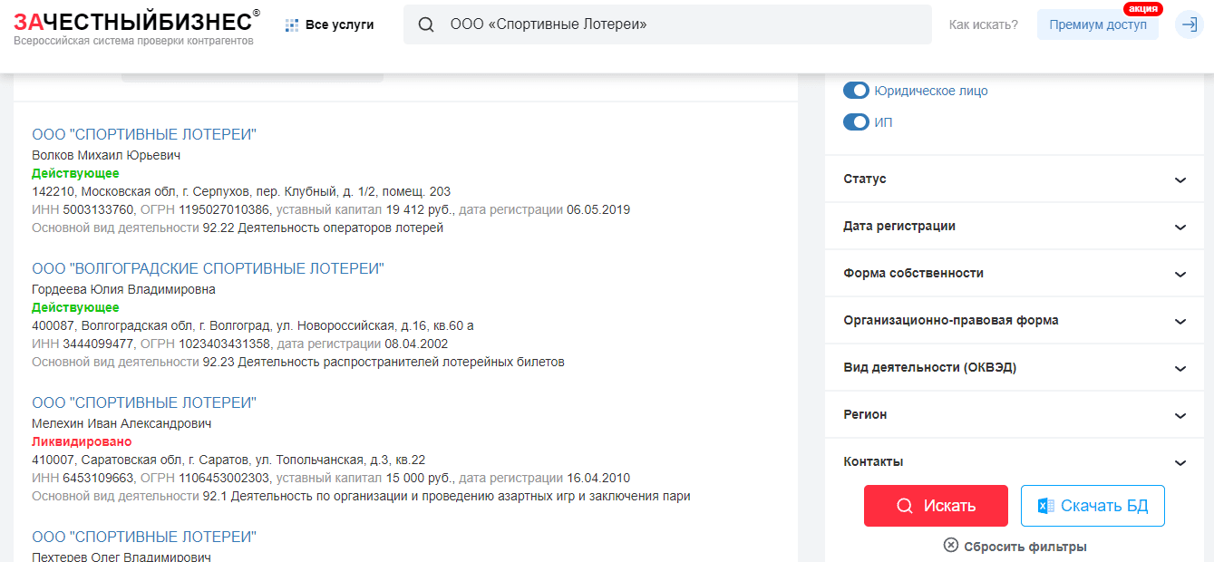Image resolution: width=1214 pixels, height=562 pixels.
Task: Expand the Контакты filter
Action: 1015,462
